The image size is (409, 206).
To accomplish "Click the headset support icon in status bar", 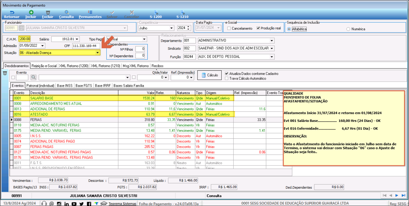I will [x=44, y=204].
